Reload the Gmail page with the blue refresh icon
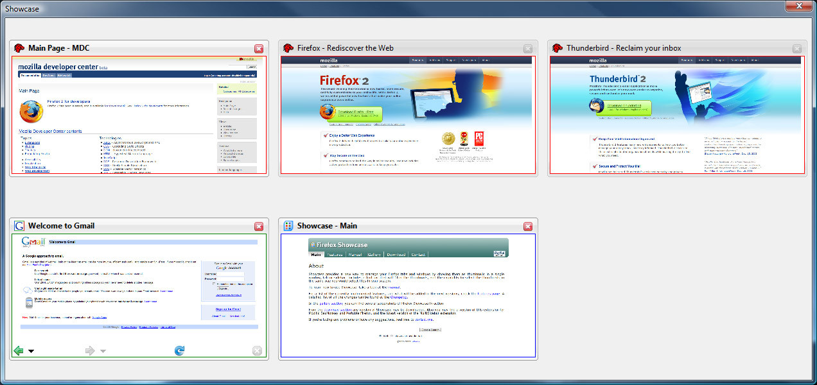Viewport: 817px width, 385px height. click(x=180, y=350)
